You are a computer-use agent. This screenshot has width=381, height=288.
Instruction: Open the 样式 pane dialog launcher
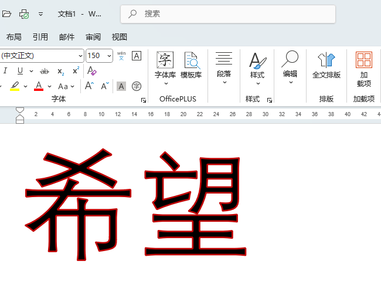point(270,100)
